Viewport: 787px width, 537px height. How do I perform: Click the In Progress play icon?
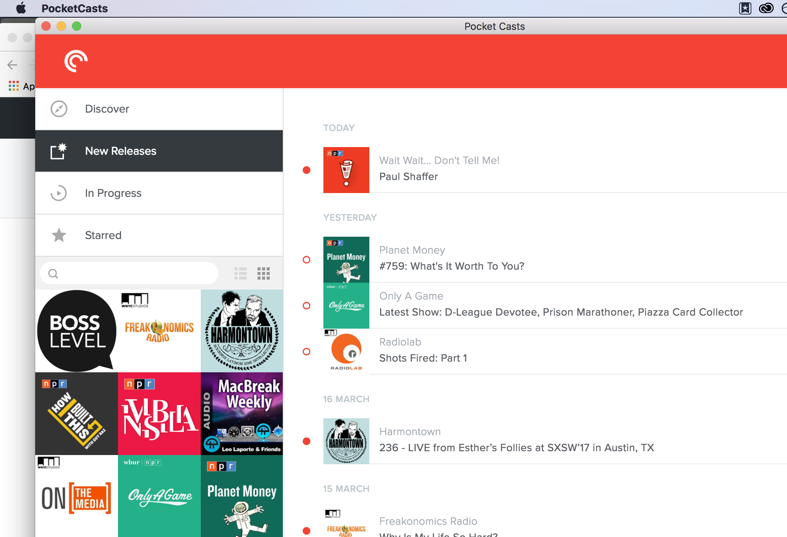59,193
